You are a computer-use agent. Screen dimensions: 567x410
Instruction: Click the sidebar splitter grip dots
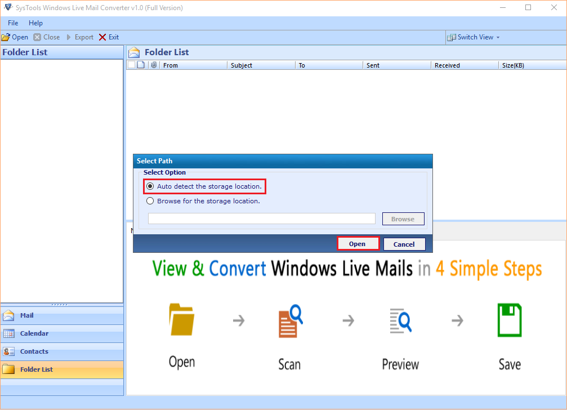click(x=60, y=305)
